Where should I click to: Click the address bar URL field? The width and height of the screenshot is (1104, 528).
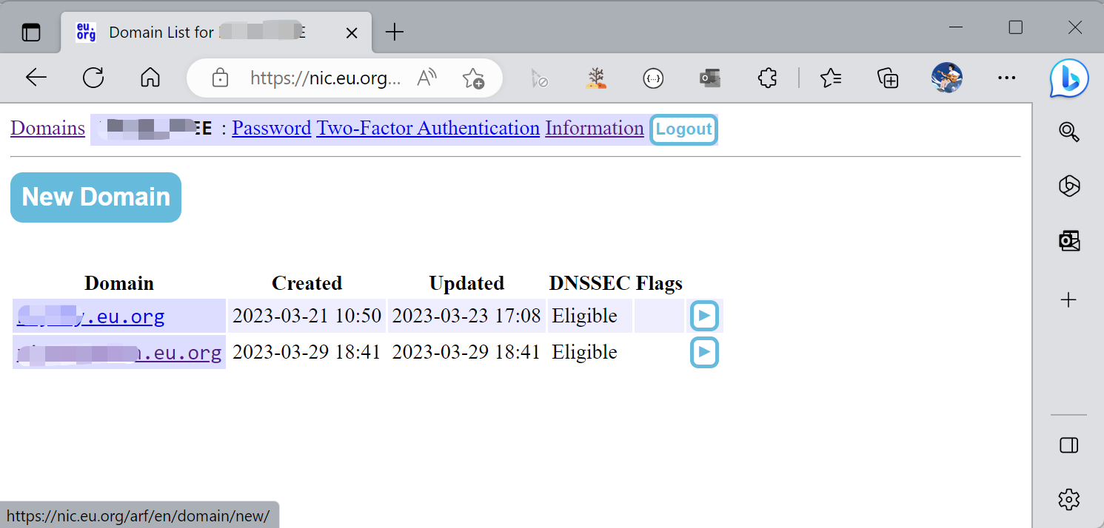pos(325,78)
